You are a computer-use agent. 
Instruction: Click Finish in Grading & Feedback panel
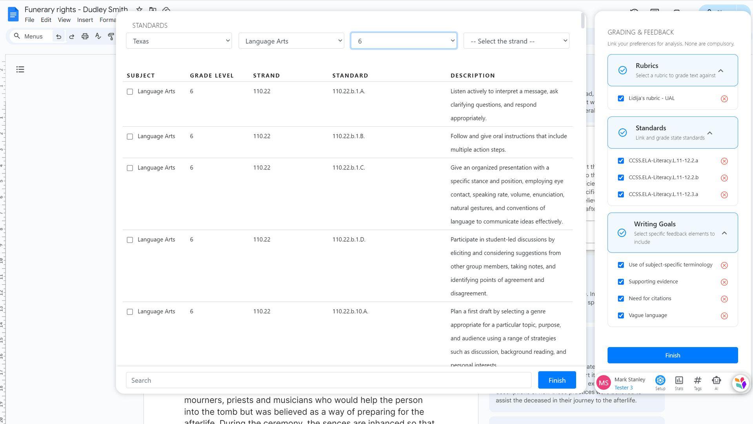click(672, 355)
